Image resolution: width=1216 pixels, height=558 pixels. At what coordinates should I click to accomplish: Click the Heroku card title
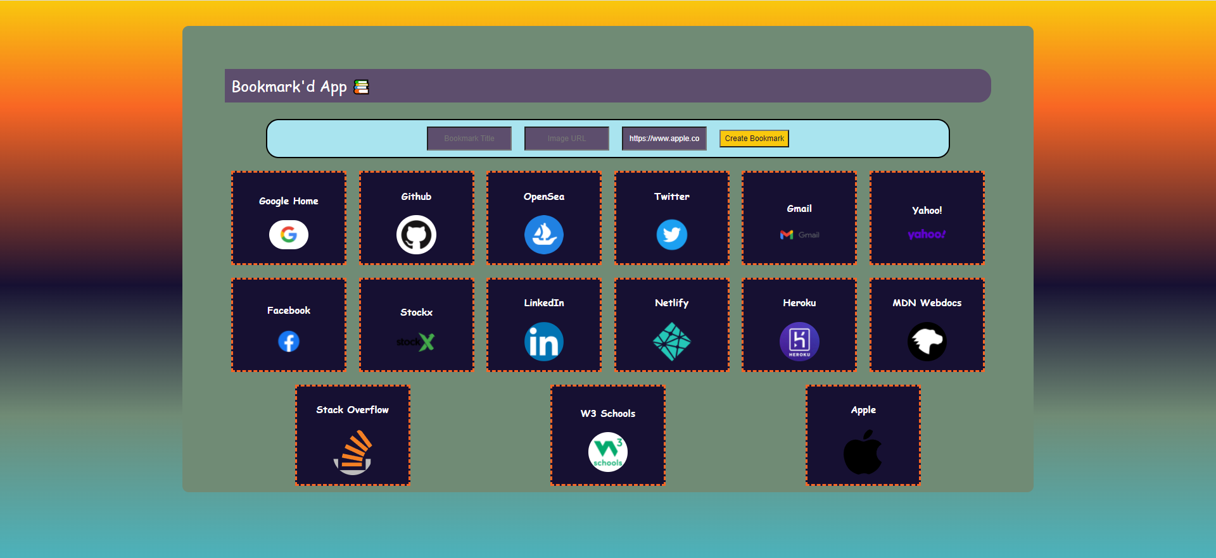click(x=799, y=303)
